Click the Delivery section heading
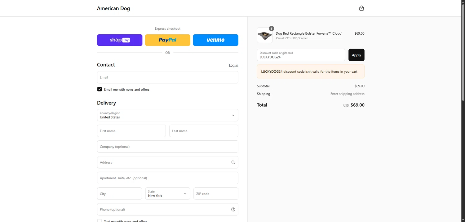465x222 pixels. click(106, 103)
